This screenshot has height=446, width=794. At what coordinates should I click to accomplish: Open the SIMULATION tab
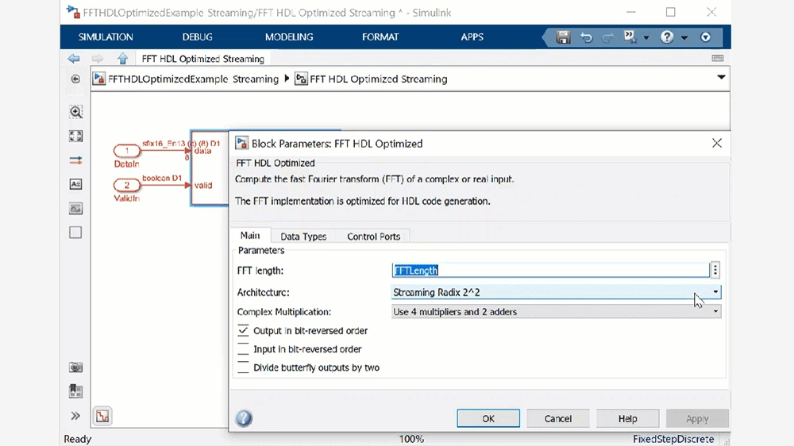tap(106, 37)
